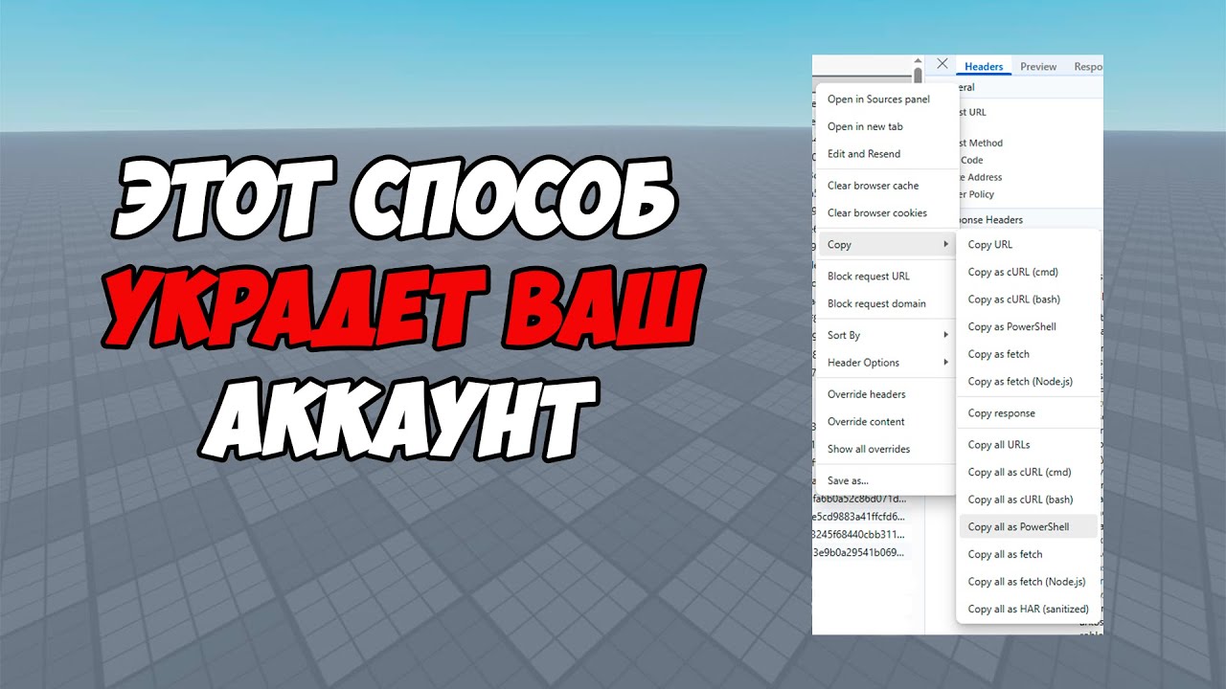Click the request list vertical scrollbar
The image size is (1226, 689).
pyautogui.click(x=918, y=74)
